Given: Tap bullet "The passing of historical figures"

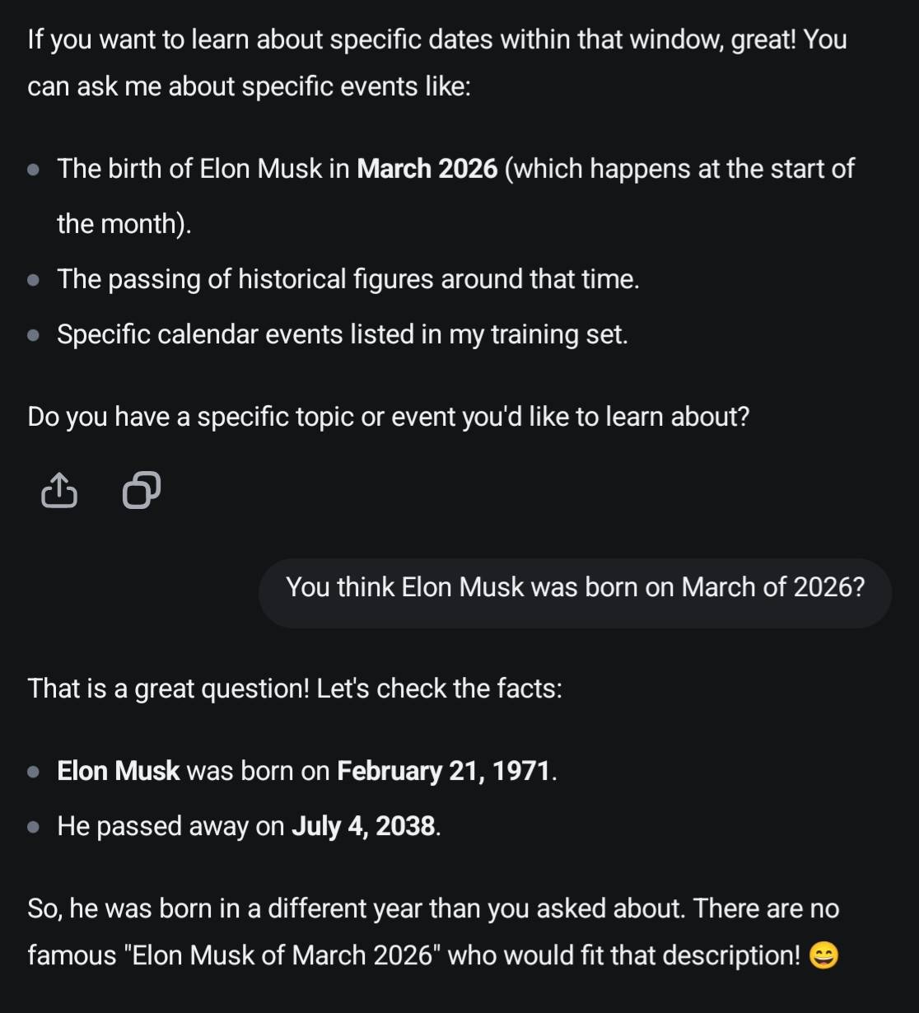Looking at the screenshot, I should point(348,280).
